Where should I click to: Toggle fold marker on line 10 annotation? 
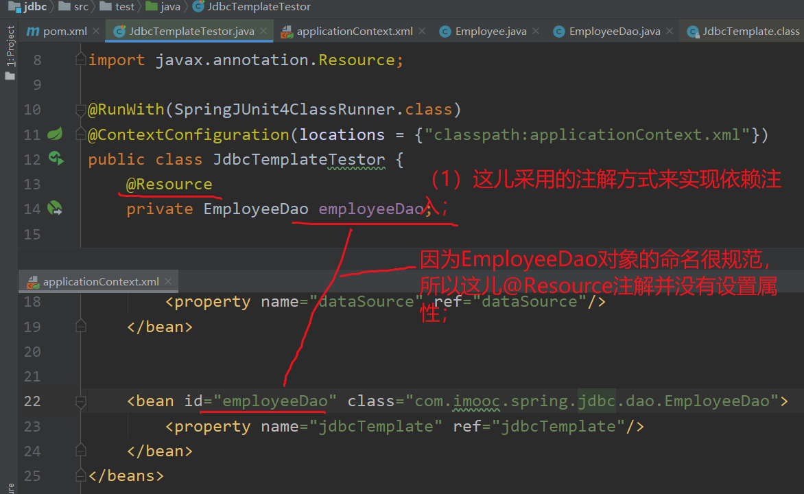point(80,109)
